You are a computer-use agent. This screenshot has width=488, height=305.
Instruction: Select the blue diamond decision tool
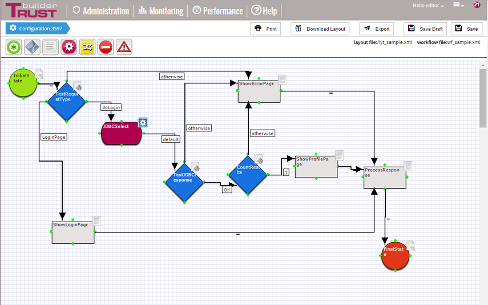32,47
